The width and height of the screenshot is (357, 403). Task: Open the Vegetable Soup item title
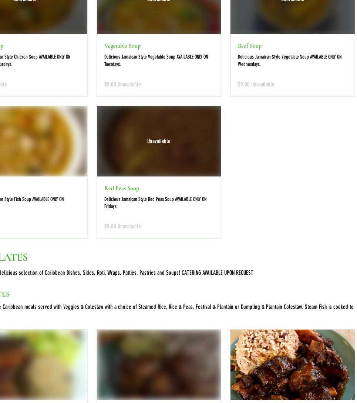tap(122, 46)
